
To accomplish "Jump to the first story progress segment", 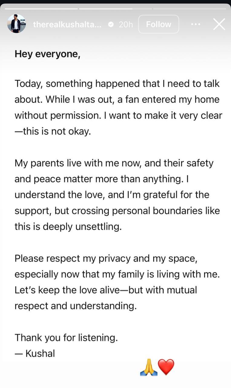I will tap(41, 9).
